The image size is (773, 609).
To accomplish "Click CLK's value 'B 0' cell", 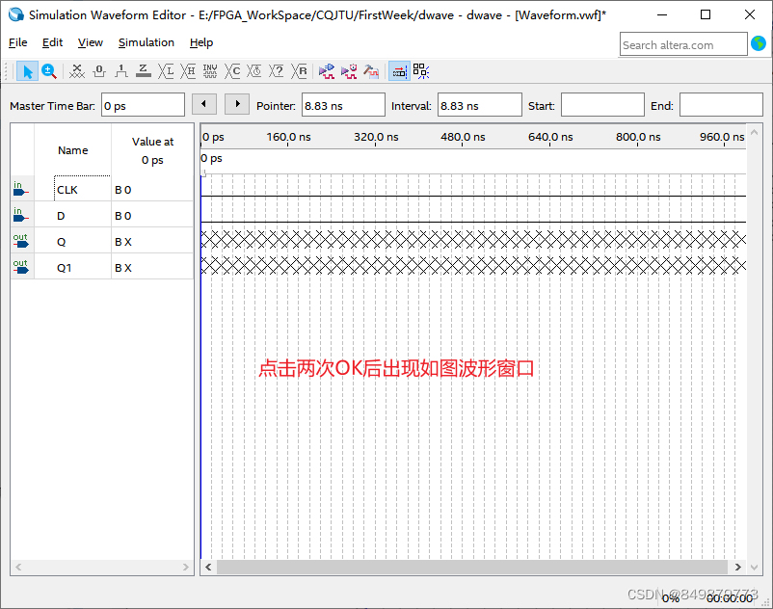I will (152, 190).
